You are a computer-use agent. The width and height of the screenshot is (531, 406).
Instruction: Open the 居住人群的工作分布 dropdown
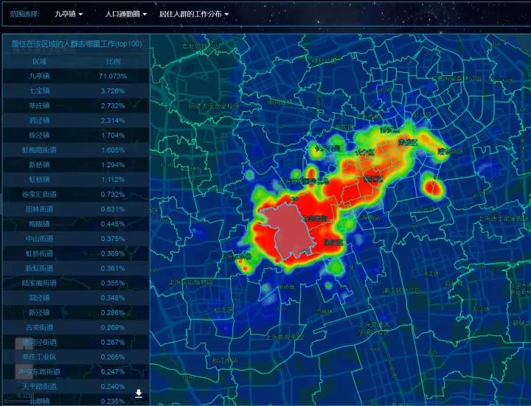coord(194,14)
